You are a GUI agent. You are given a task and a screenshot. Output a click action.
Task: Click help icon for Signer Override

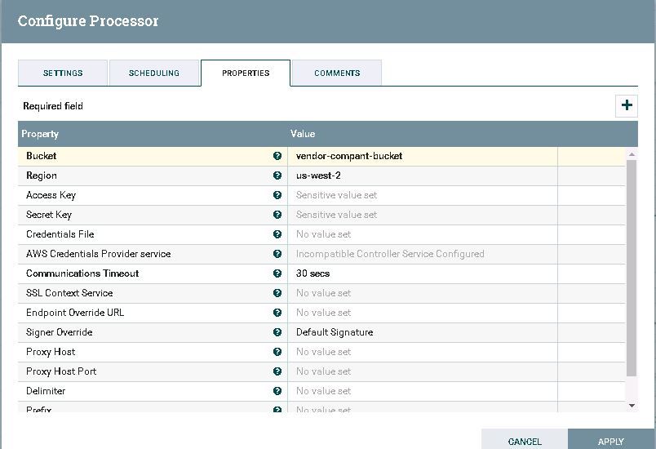277,332
